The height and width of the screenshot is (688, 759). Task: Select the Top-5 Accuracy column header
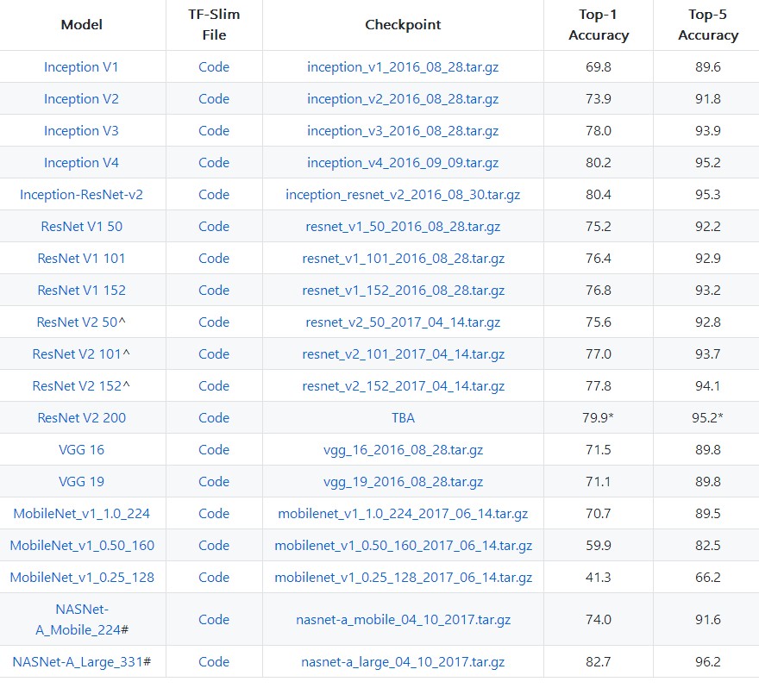pos(708,25)
